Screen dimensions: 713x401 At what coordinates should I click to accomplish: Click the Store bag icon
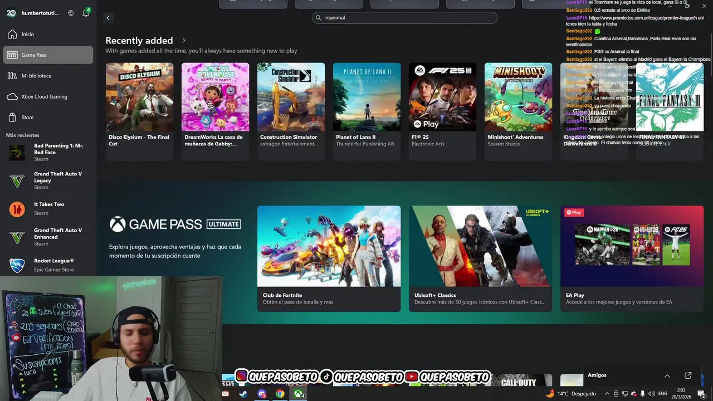pyautogui.click(x=12, y=118)
